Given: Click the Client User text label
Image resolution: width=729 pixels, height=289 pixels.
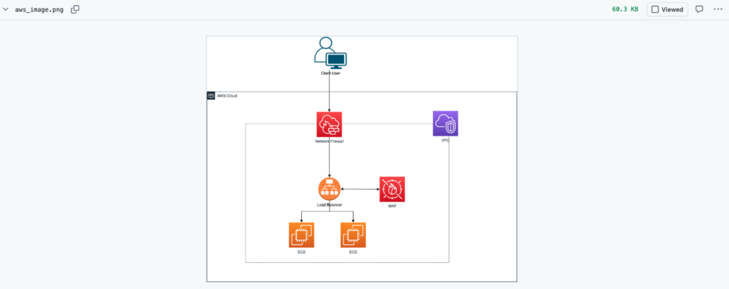Looking at the screenshot, I should pyautogui.click(x=330, y=73).
